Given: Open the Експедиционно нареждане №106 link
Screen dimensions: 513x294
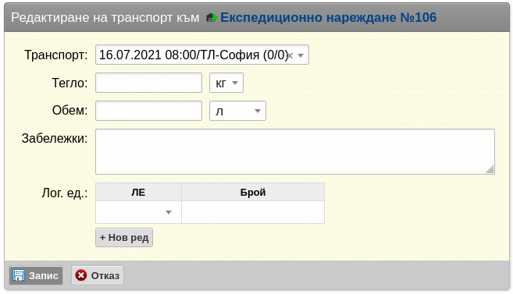Looking at the screenshot, I should tap(328, 18).
